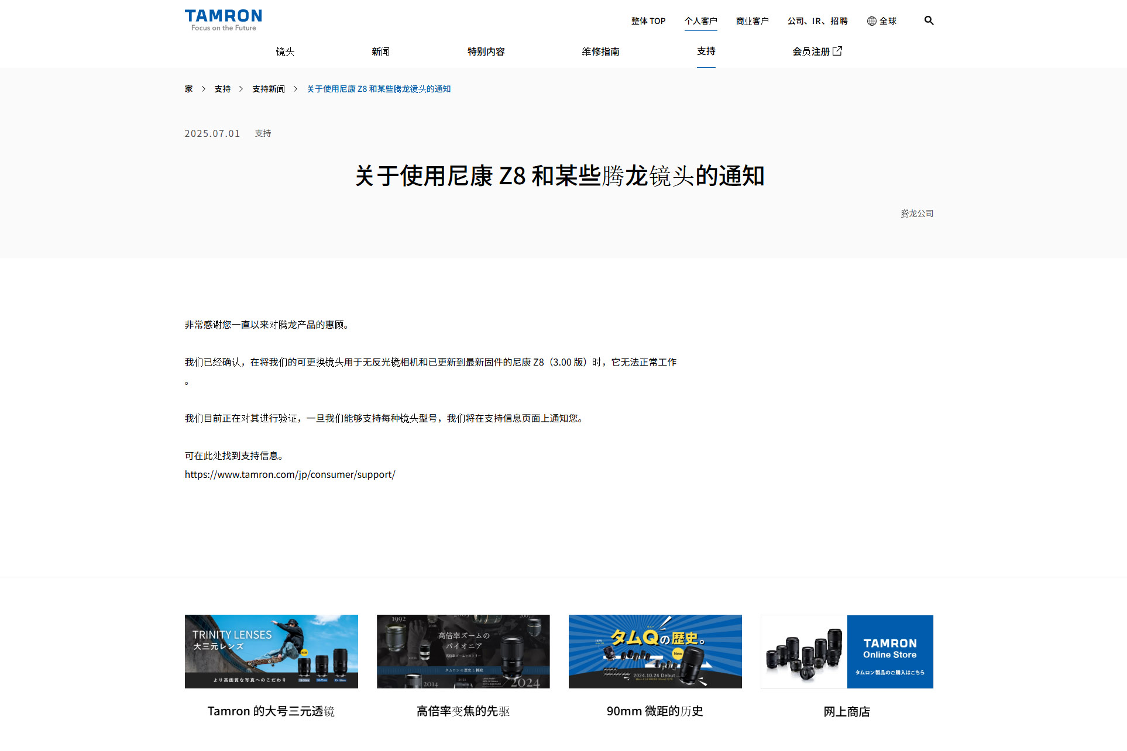The image size is (1127, 751).
Task: Open 公司、IR、招聘 link
Action: tap(817, 21)
